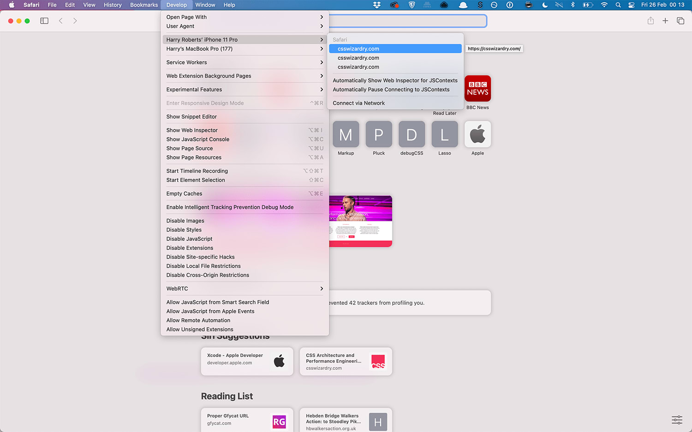Image resolution: width=692 pixels, height=432 pixels.
Task: Open the Xcode Apple Developer suggestion card
Action: coord(247,362)
